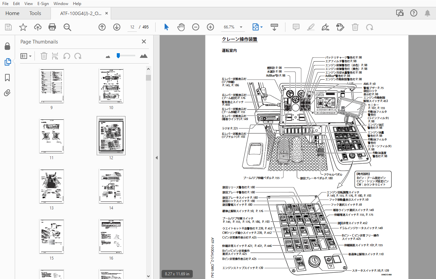Activate the selection arrow tool

[166, 27]
